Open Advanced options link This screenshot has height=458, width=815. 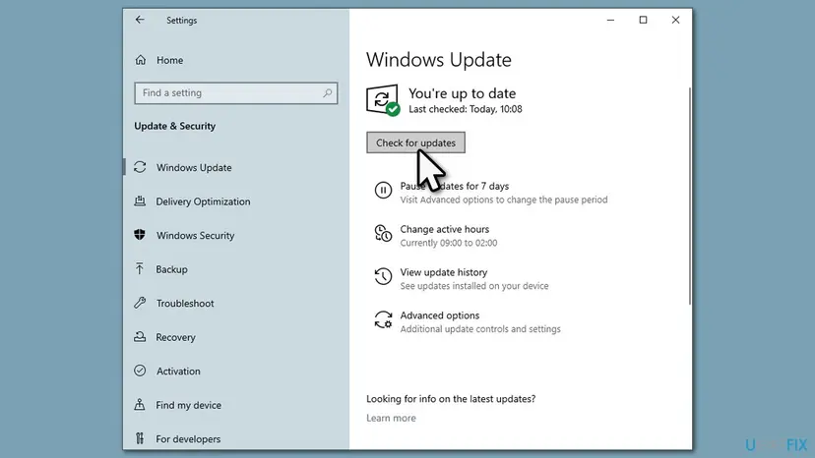(x=439, y=315)
